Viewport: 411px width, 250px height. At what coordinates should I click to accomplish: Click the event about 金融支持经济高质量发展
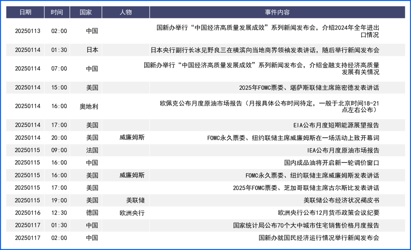pos(261,68)
